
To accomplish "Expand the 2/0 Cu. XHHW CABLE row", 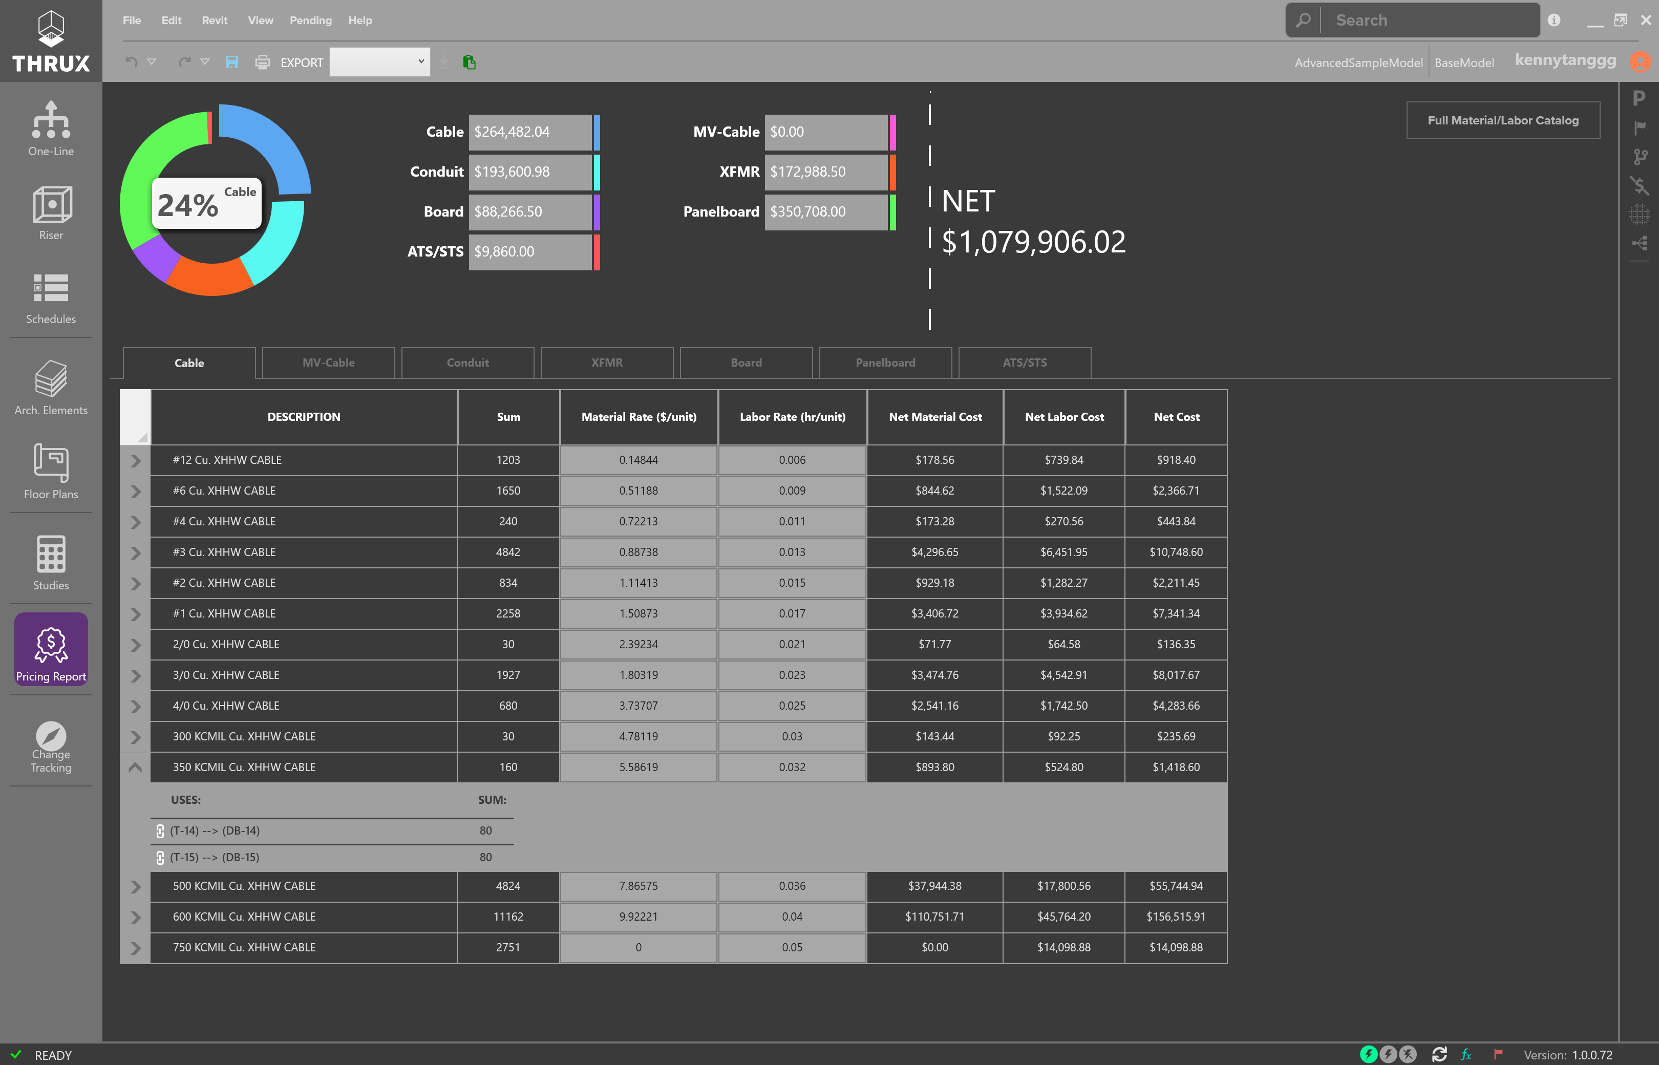I will [x=136, y=645].
